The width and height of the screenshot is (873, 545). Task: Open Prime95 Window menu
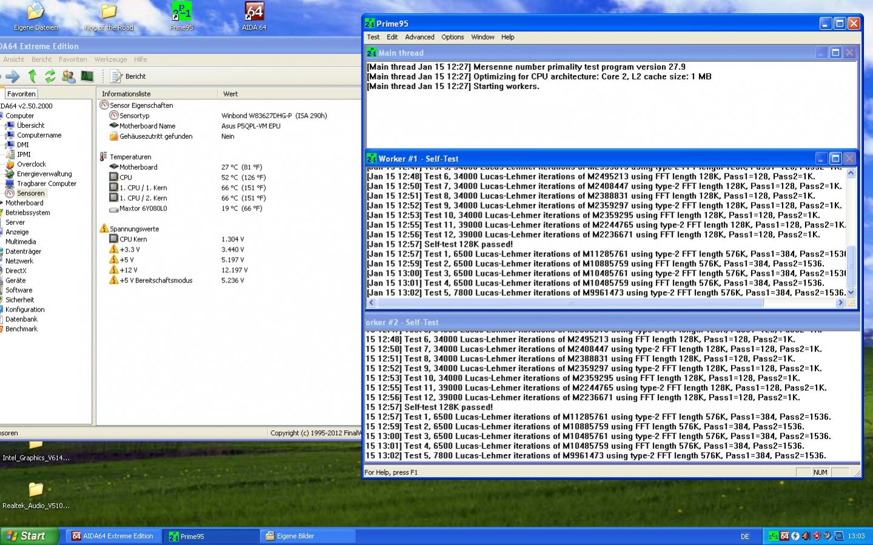coord(483,37)
